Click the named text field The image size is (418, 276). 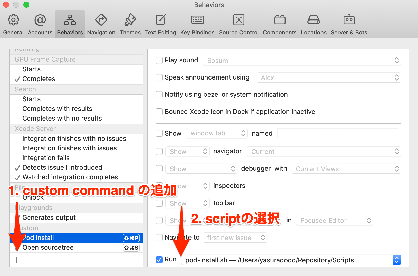(x=338, y=133)
